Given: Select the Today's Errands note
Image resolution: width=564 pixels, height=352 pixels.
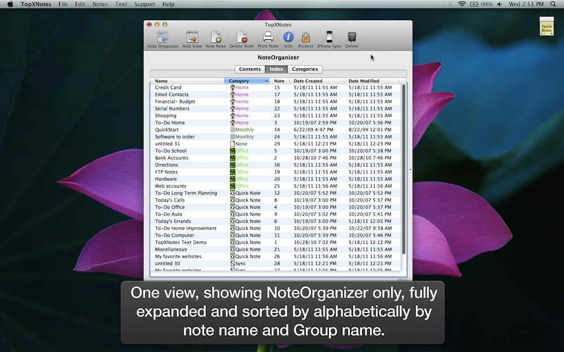Looking at the screenshot, I should [x=276, y=221].
